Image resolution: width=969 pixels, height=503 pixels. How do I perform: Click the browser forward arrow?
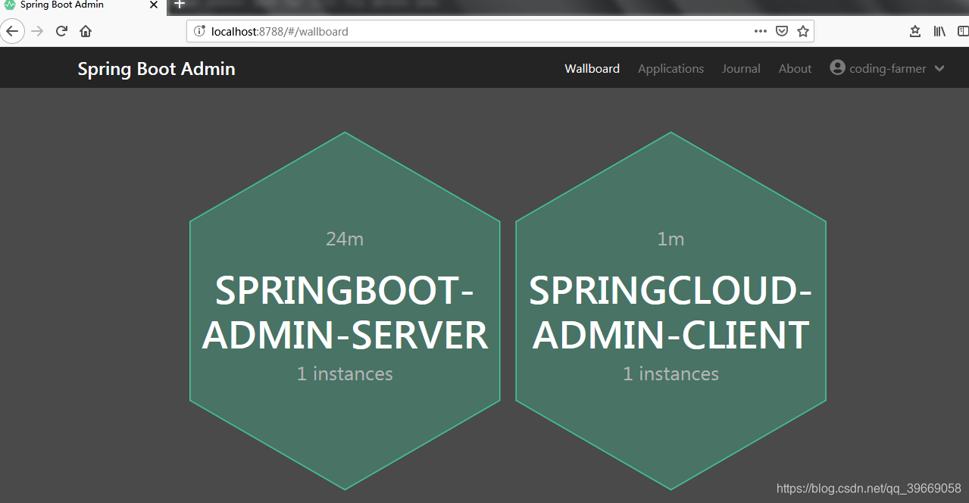point(37,31)
